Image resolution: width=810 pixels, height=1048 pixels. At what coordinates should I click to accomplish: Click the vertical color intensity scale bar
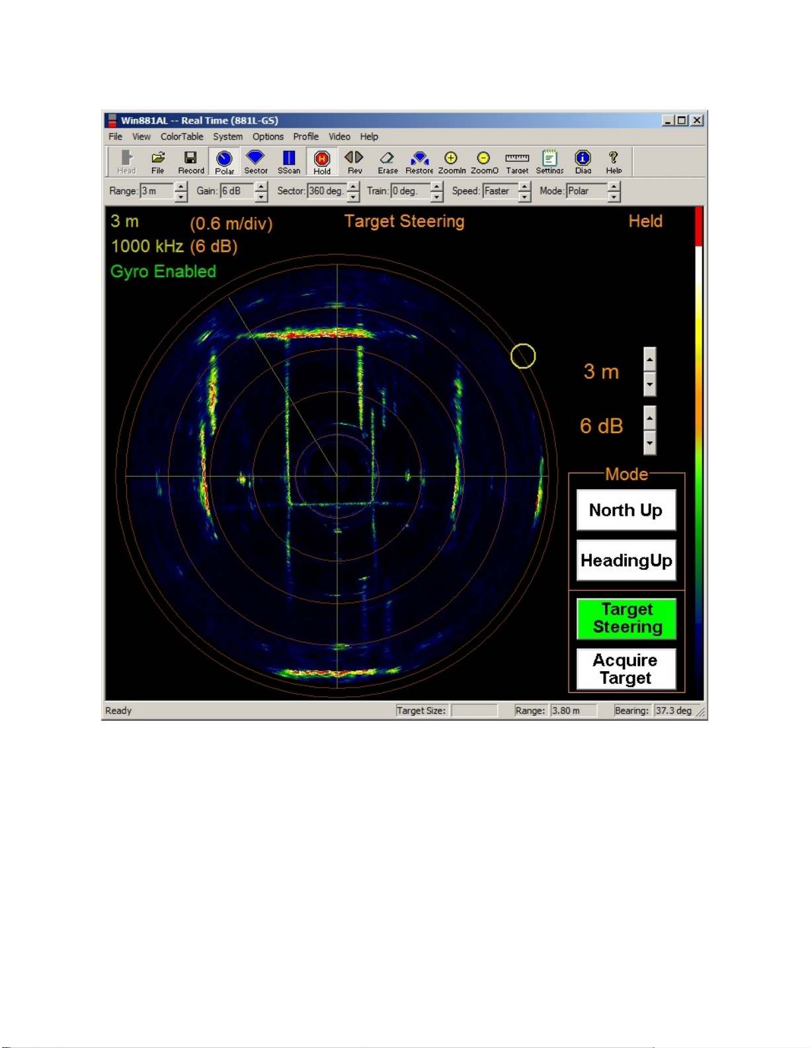point(698,452)
